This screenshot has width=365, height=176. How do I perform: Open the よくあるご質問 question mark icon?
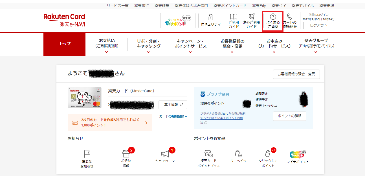(273, 17)
